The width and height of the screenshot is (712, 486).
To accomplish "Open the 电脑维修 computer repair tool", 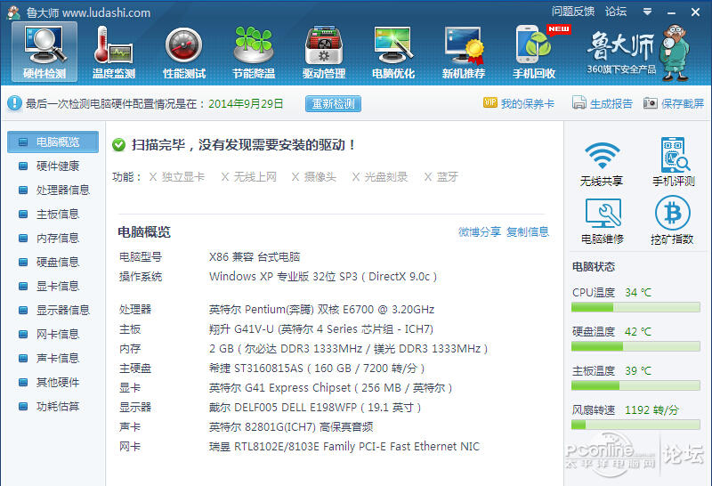I will (x=602, y=221).
